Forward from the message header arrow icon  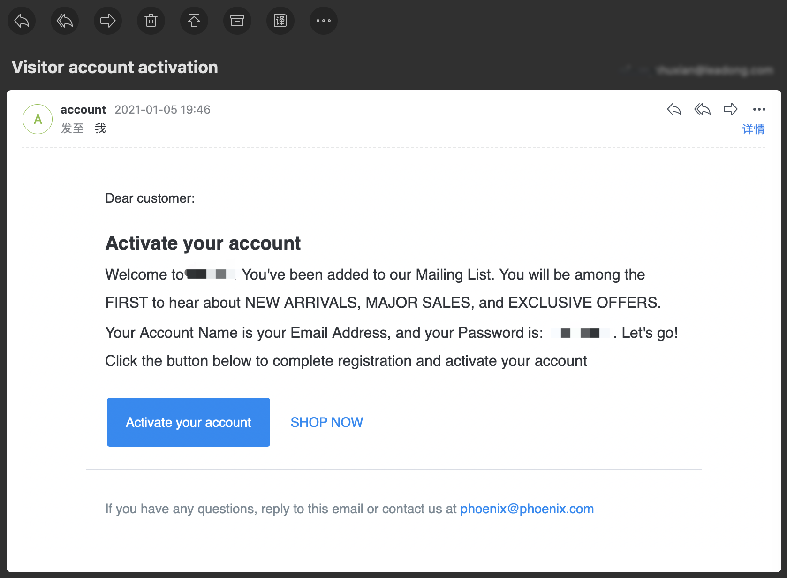point(730,109)
